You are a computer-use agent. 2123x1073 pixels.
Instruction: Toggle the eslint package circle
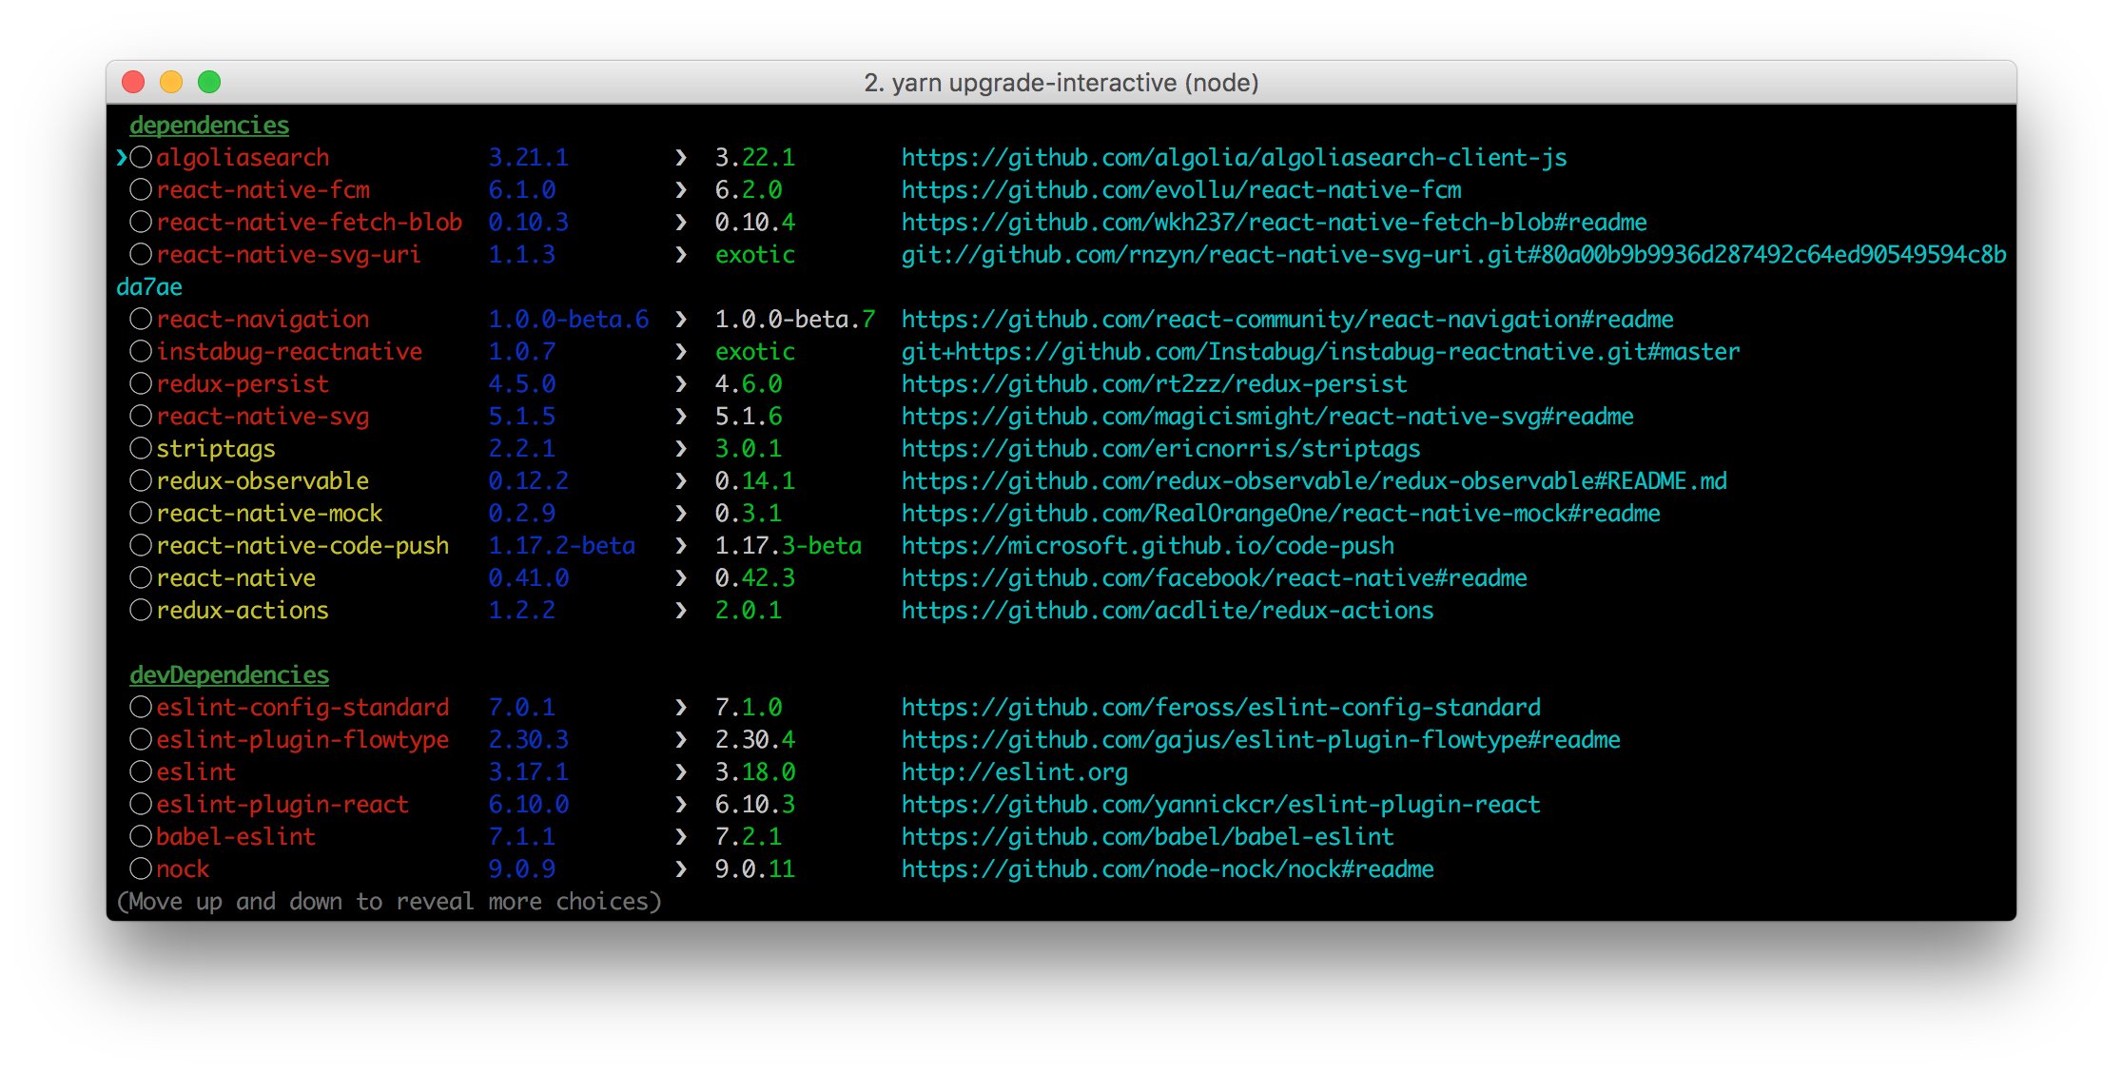(x=141, y=771)
